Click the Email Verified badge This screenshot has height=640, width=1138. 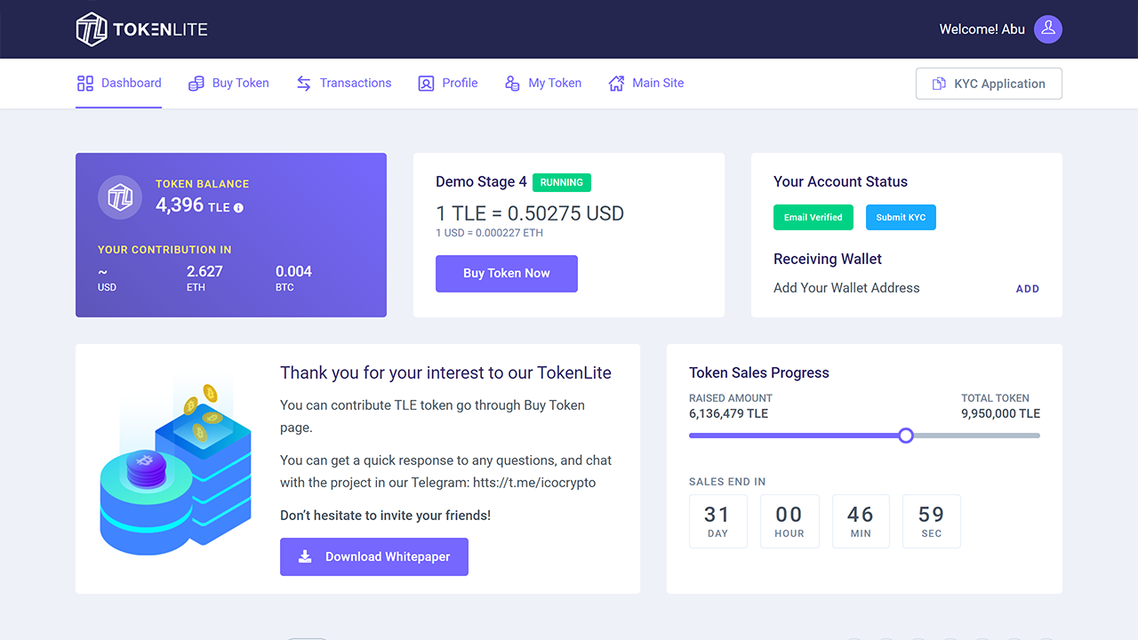click(x=813, y=217)
